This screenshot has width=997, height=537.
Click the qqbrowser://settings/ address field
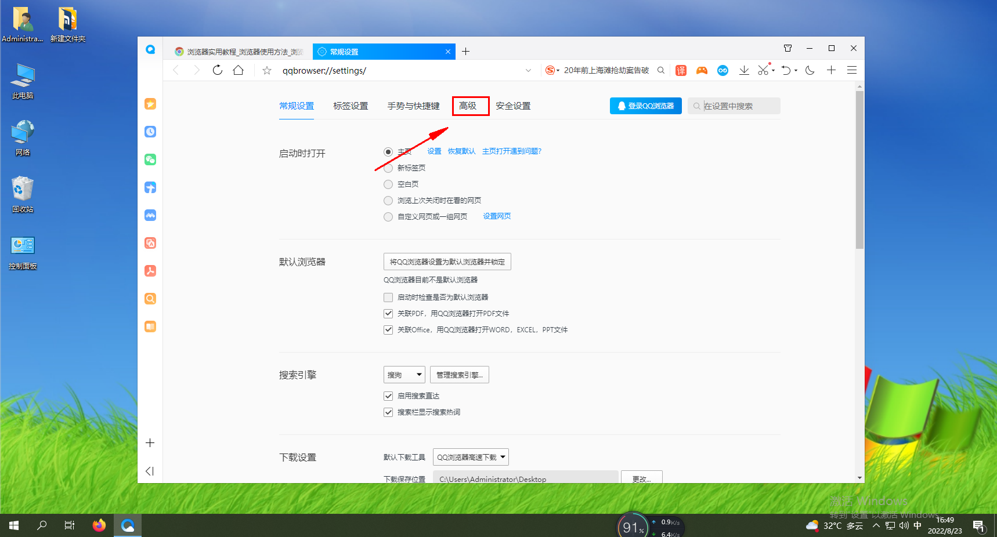tap(400, 70)
